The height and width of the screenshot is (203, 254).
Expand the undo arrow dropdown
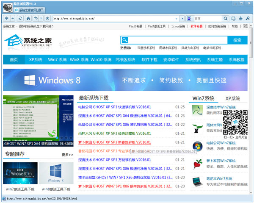[41, 18]
